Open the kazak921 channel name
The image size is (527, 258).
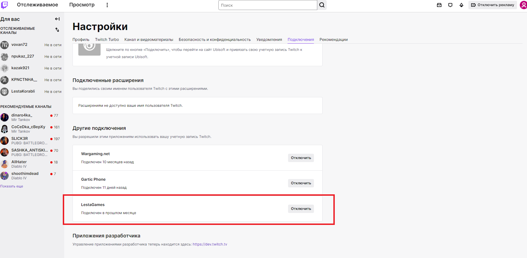[x=20, y=68]
